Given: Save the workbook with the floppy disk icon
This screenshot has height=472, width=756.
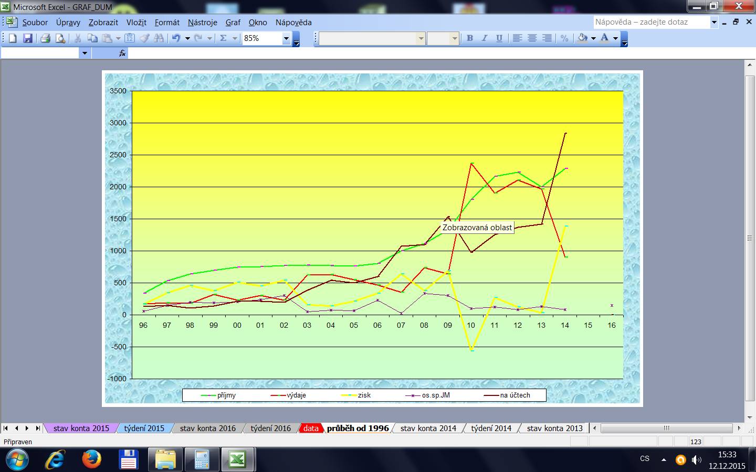Looking at the screenshot, I should click(x=28, y=38).
